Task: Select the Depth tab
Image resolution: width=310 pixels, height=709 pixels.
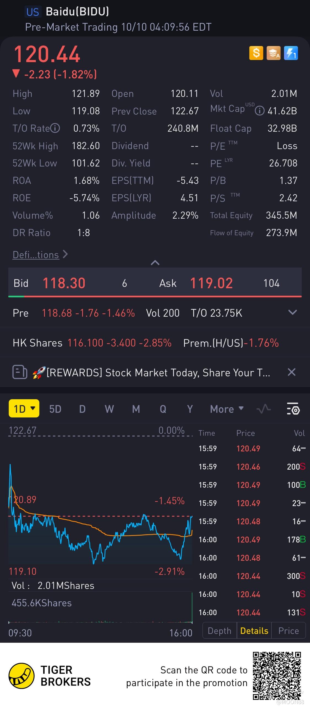Action: 220,631
